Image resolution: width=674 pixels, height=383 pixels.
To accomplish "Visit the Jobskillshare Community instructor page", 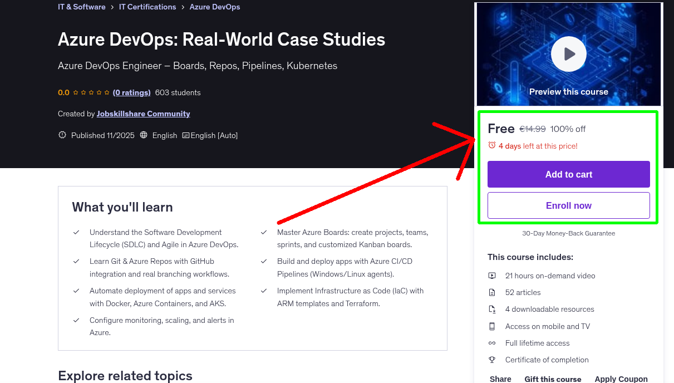I will pyautogui.click(x=143, y=114).
